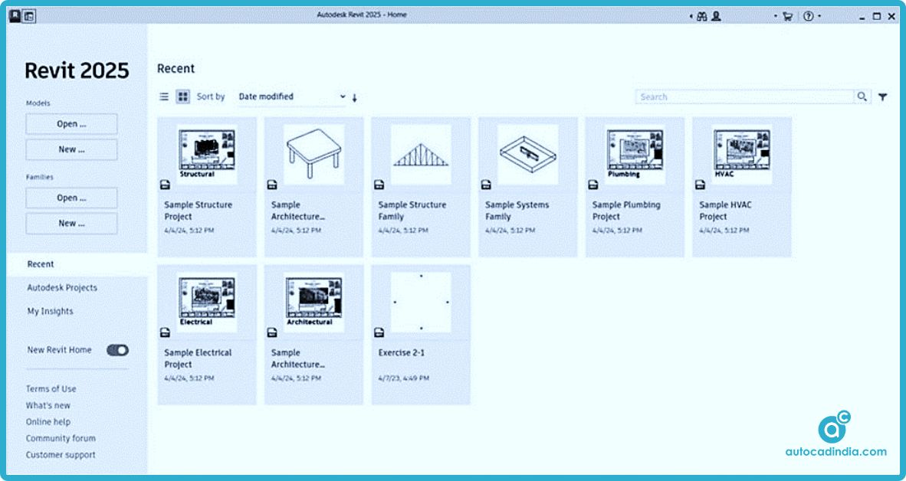
Task: Click the magnifier icon in the search box
Action: pyautogui.click(x=862, y=97)
